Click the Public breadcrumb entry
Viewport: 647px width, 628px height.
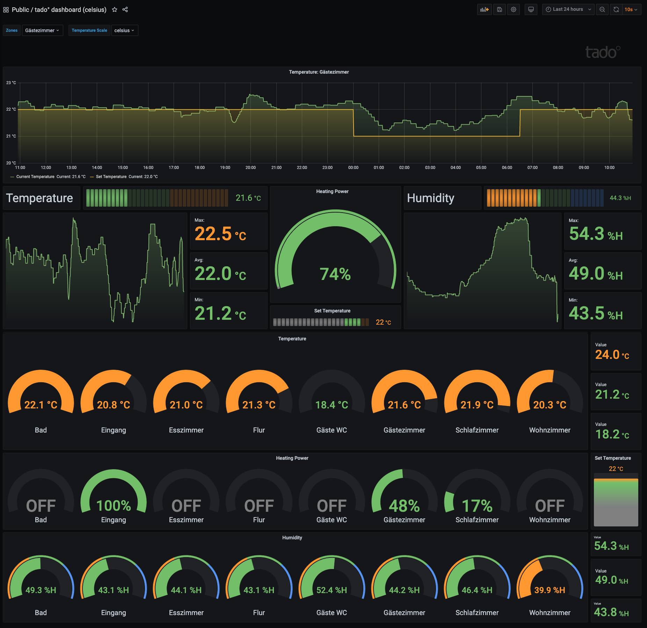20,9
